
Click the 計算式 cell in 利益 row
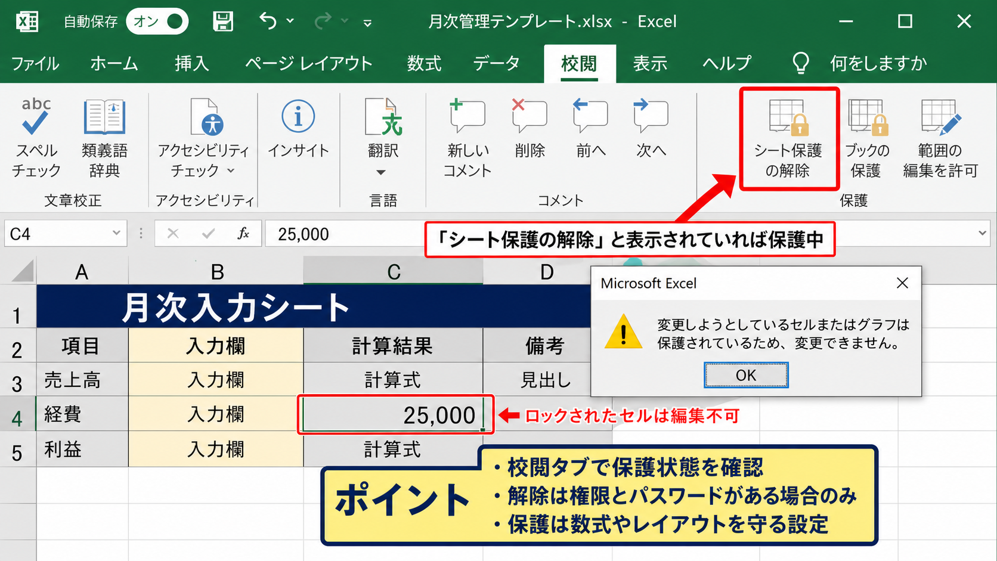pyautogui.click(x=394, y=450)
